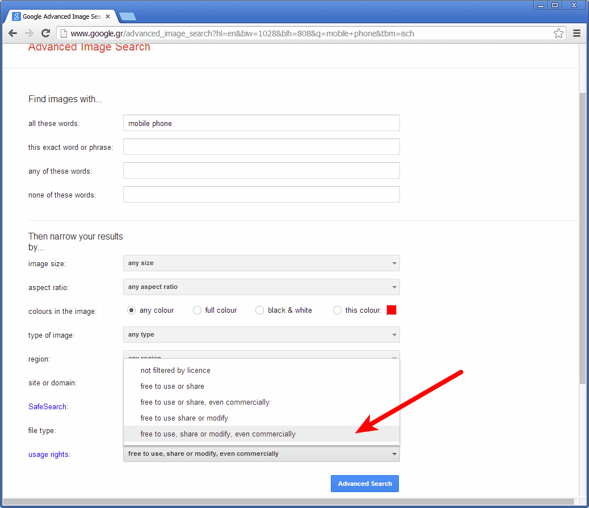The image size is (589, 508).
Task: Click the page icon in the address bar
Action: point(64,33)
